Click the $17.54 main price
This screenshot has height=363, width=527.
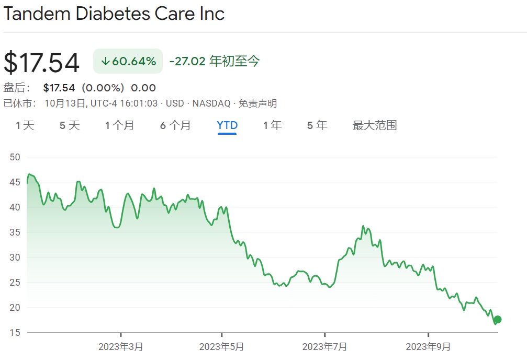tap(42, 62)
